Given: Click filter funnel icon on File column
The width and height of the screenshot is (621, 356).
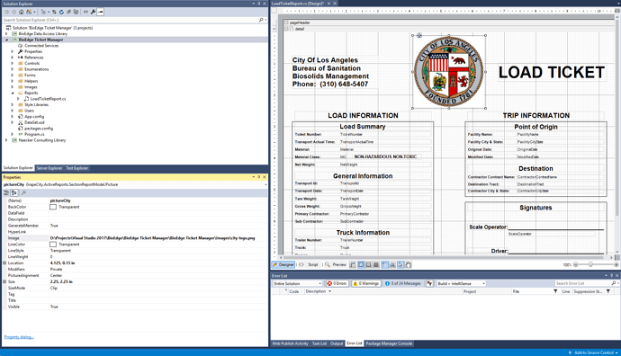Looking at the screenshot, I should (x=555, y=291).
